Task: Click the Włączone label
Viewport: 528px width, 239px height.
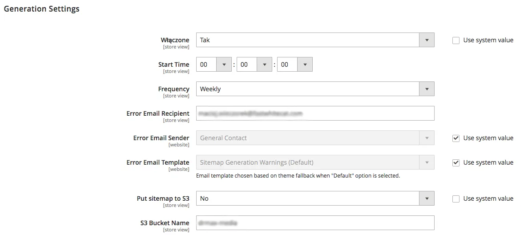Action: click(175, 40)
